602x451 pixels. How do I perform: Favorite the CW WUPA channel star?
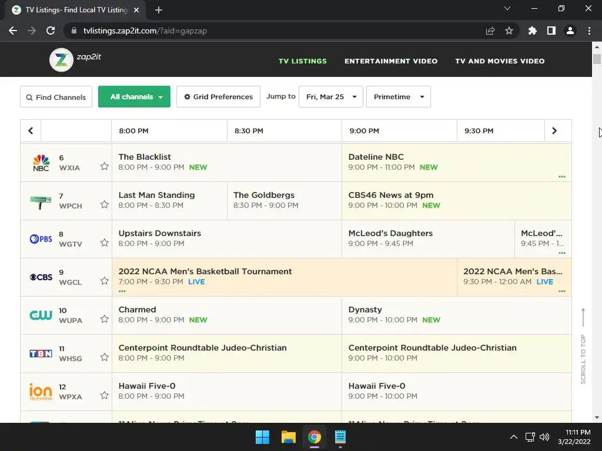click(105, 319)
